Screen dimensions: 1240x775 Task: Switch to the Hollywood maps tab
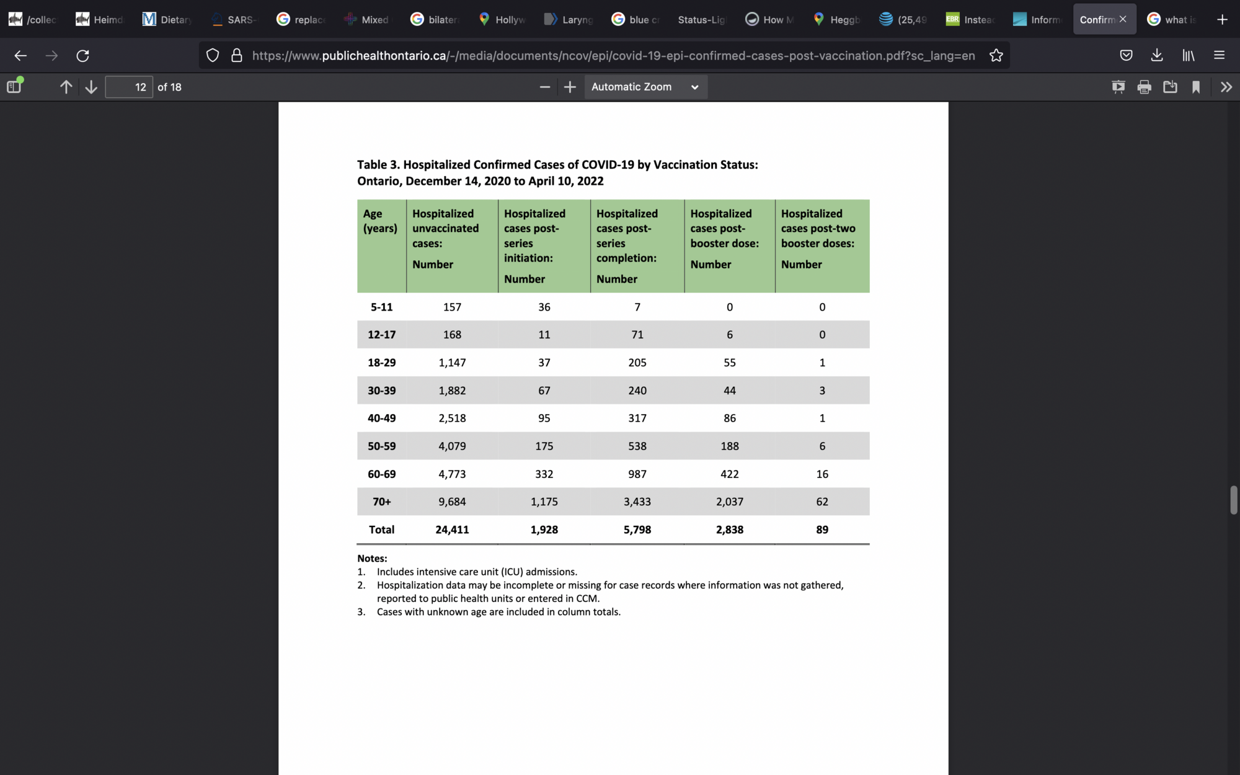[x=502, y=19]
